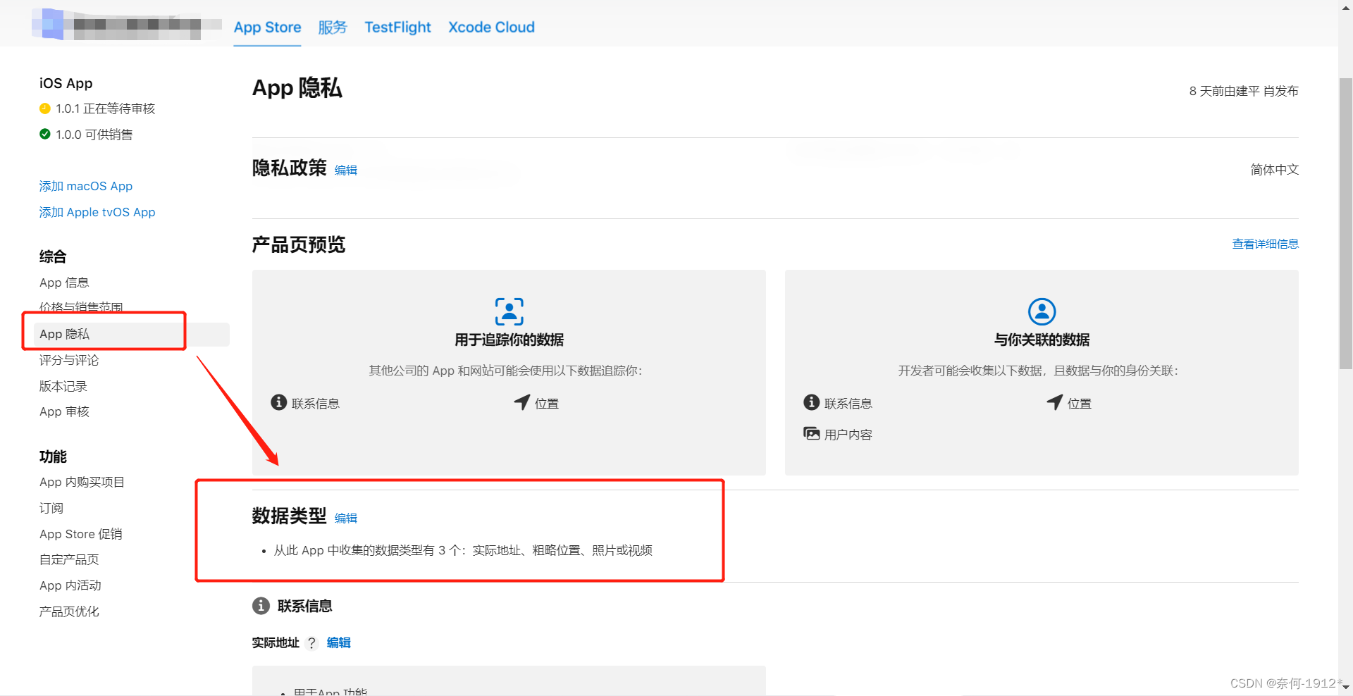Open 订阅 in the sidebar

pos(51,508)
